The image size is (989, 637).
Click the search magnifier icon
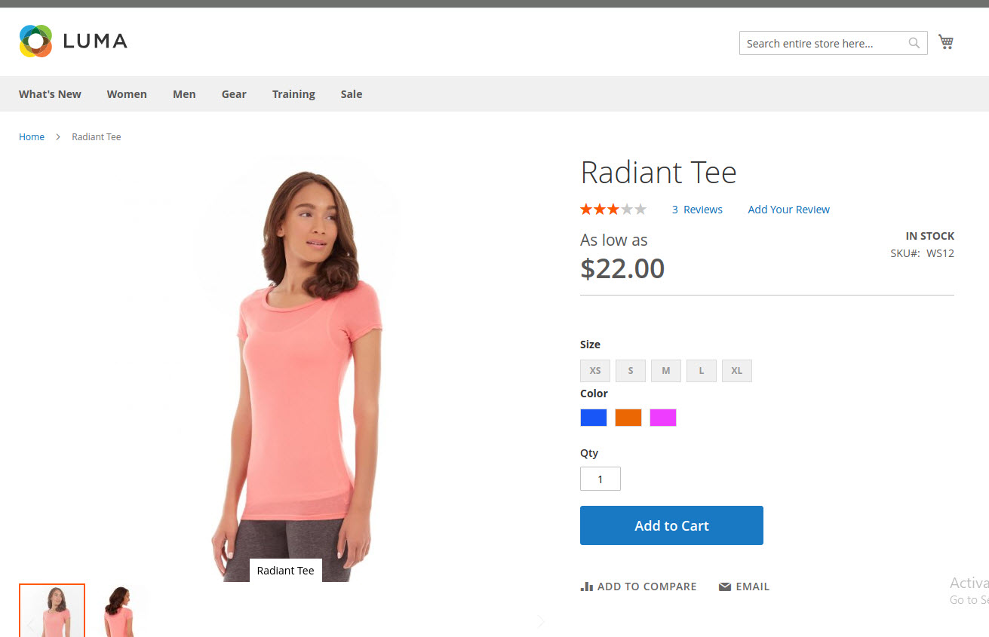click(x=913, y=43)
